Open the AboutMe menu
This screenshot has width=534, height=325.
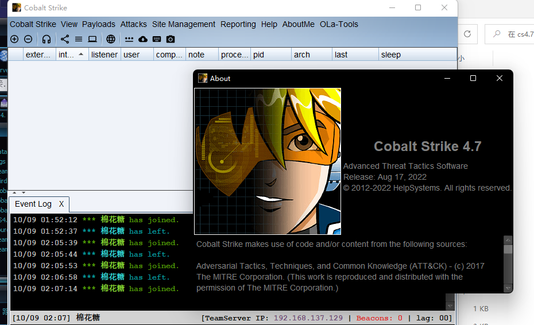(299, 24)
